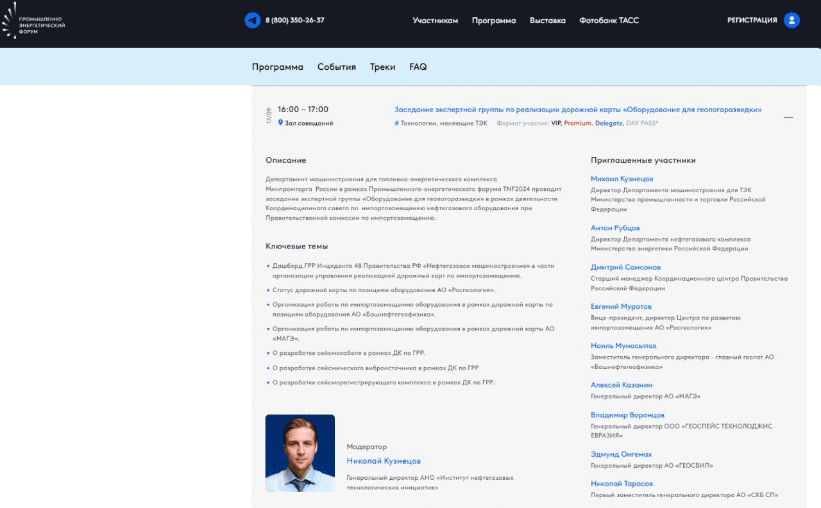The image size is (821, 508).
Task: Open the Участникам menu item
Action: pyautogui.click(x=436, y=20)
